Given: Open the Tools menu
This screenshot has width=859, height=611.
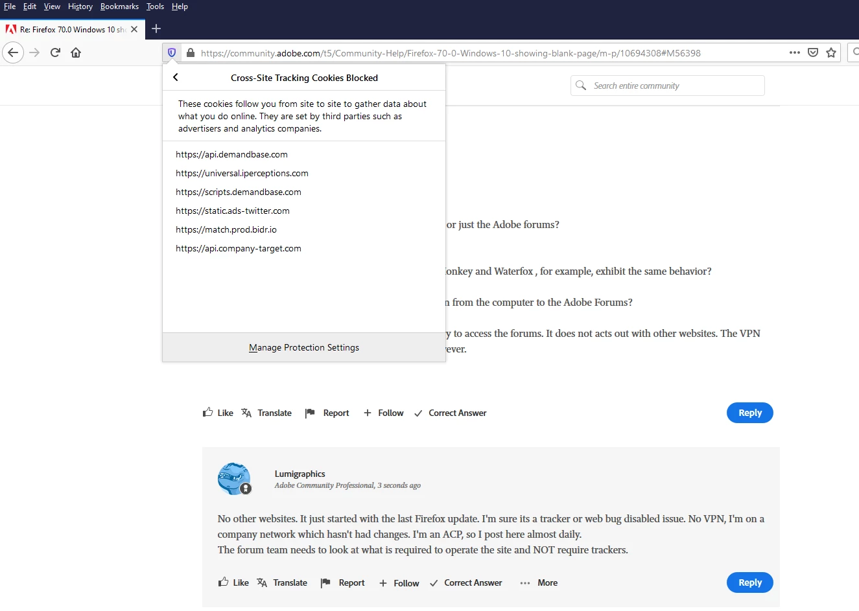Looking at the screenshot, I should click(x=155, y=6).
